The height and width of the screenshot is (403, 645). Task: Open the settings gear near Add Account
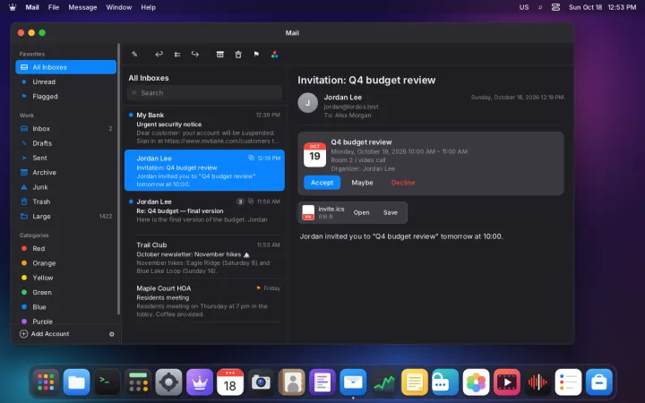111,334
